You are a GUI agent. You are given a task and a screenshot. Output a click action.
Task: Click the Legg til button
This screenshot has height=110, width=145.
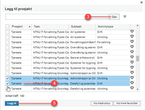[12, 103]
